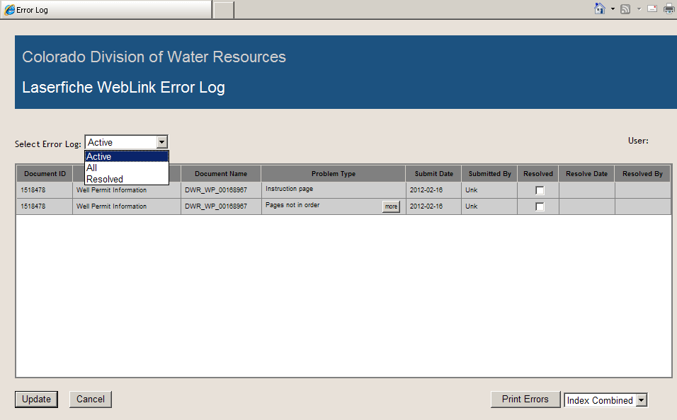Expand the Home button dropdown arrow
The height and width of the screenshot is (420, 677).
[613, 9]
